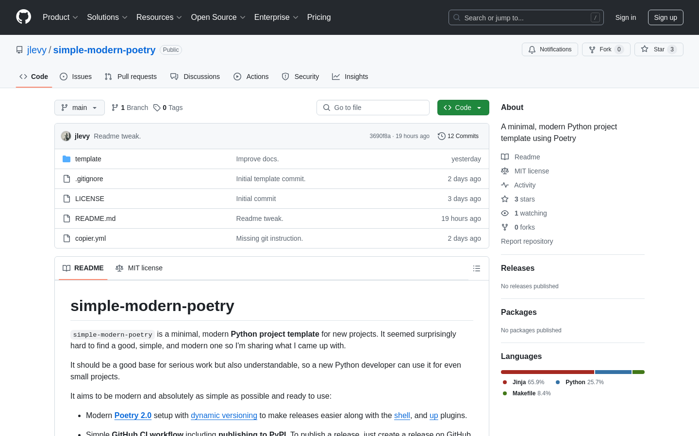Open the dynamic versioning link
The height and width of the screenshot is (436, 699).
coord(224,415)
